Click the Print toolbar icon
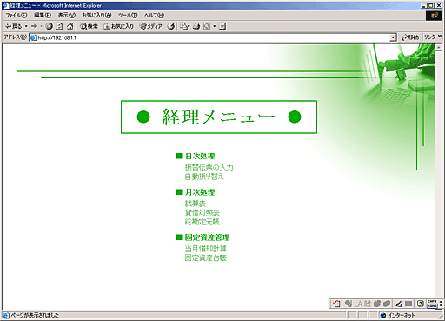The width and height of the screenshot is (445, 321). (196, 26)
